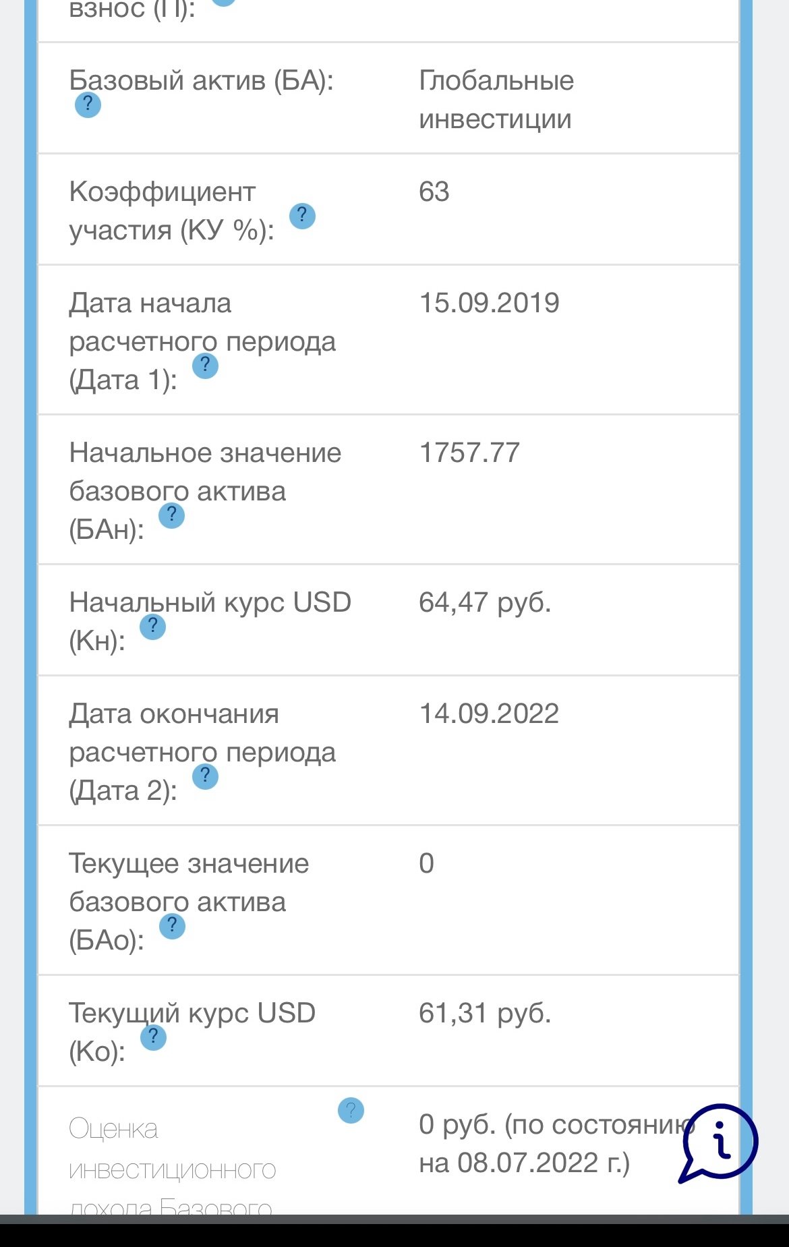
Task: Tap the help icon for Начальный курс USD
Action: click(153, 627)
